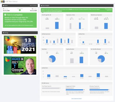
Task: Click the variation watchtime '49 Sec'
Action: point(106,19)
